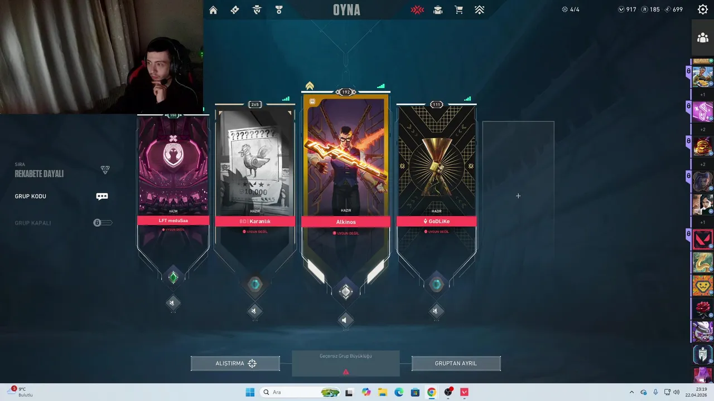This screenshot has height=401, width=714.
Task: Open the red esports hub icon
Action: pyautogui.click(x=417, y=9)
